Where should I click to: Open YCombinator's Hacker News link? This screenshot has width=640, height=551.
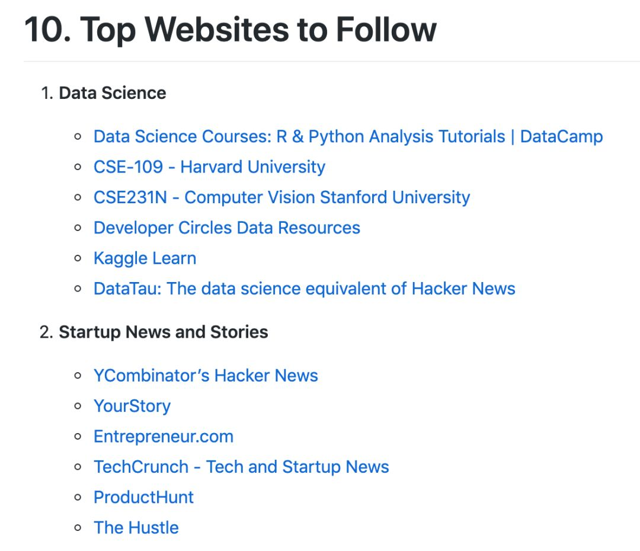point(206,376)
